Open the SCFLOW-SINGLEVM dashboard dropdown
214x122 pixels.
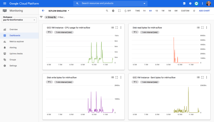click(x=59, y=11)
